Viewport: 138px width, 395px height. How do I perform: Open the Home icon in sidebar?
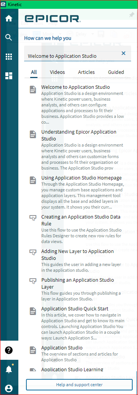(9, 18)
